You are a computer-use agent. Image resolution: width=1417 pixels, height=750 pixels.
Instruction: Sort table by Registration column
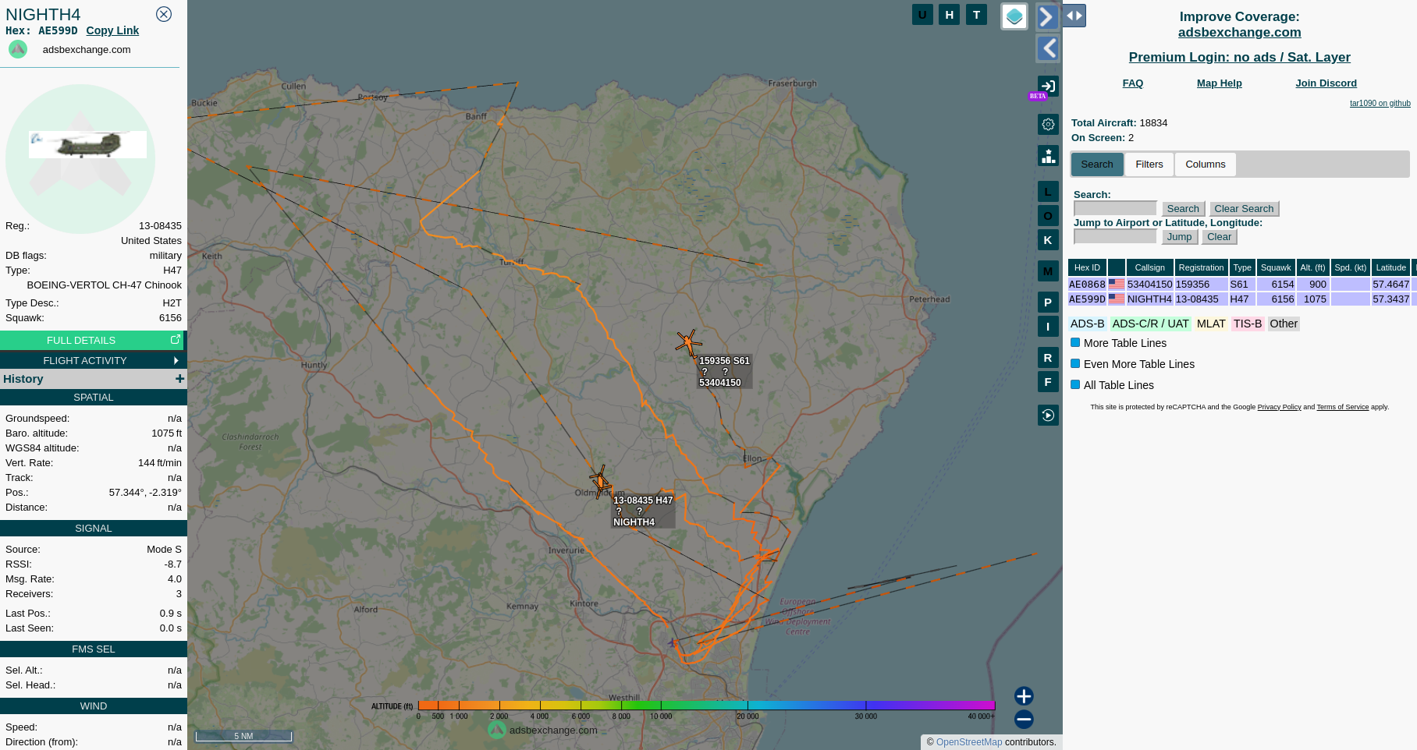pos(1201,267)
